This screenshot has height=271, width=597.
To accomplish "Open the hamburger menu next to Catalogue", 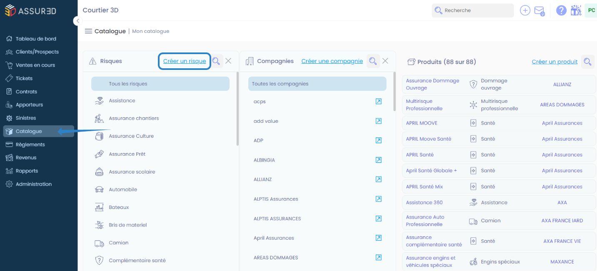I will [x=88, y=31].
